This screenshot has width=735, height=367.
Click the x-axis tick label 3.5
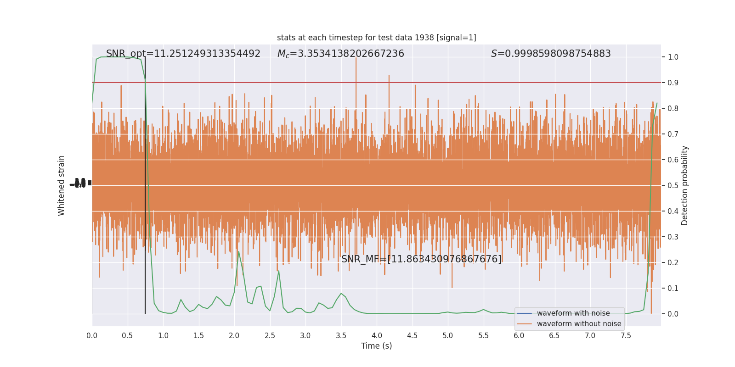[341, 336]
